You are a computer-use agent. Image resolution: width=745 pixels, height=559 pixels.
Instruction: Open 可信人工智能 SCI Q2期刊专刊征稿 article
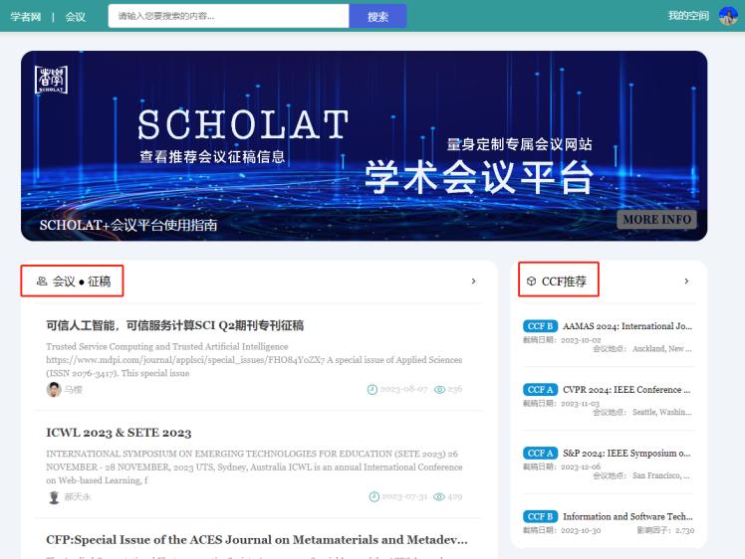pos(175,325)
